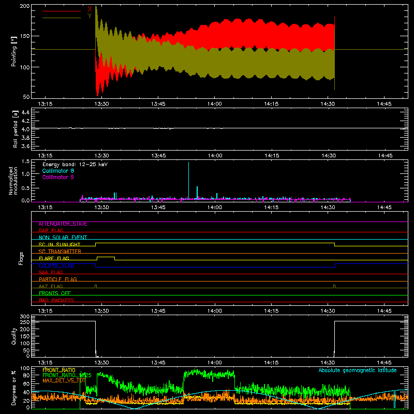Image resolution: width=414 pixels, height=414 pixels.
Task: Click 14:30 time label under modulation plot
Action: 328,208
